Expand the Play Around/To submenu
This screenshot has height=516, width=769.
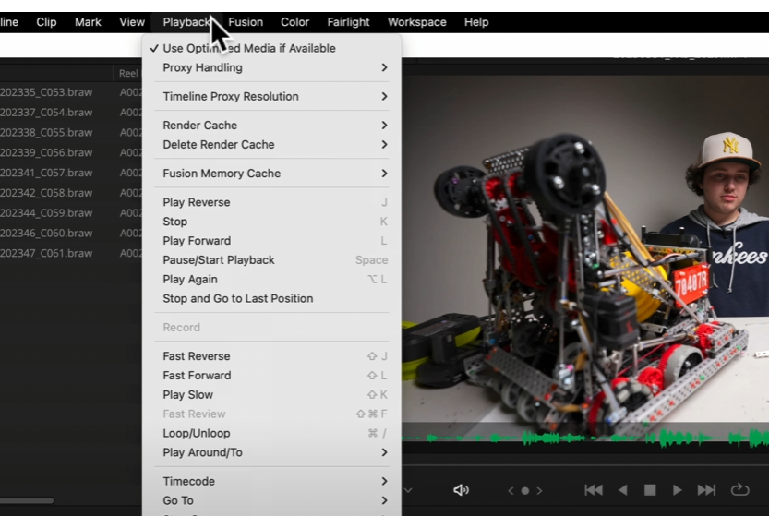(271, 452)
